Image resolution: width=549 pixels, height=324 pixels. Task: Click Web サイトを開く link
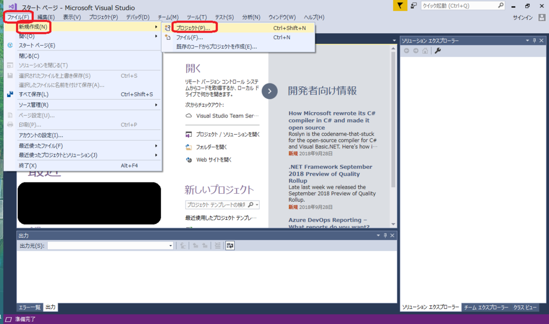[x=214, y=160]
